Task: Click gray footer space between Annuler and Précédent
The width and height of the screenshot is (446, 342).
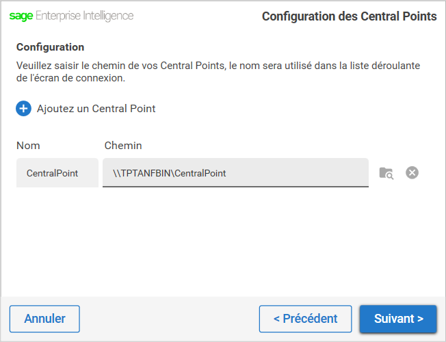Action: (x=169, y=319)
